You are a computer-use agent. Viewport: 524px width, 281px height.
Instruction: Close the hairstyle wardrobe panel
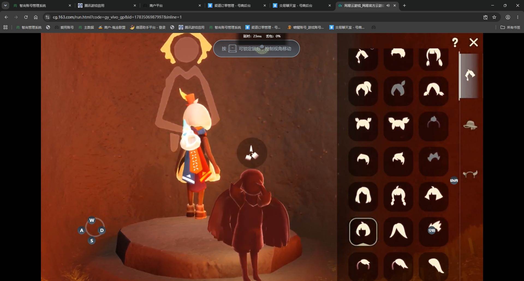474,42
